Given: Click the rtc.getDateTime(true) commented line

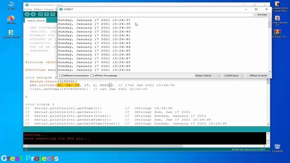Looking at the screenshot, I should point(126,124).
